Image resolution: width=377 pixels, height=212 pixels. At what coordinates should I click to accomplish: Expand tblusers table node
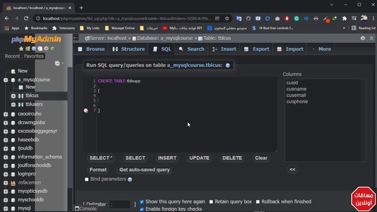(13, 105)
